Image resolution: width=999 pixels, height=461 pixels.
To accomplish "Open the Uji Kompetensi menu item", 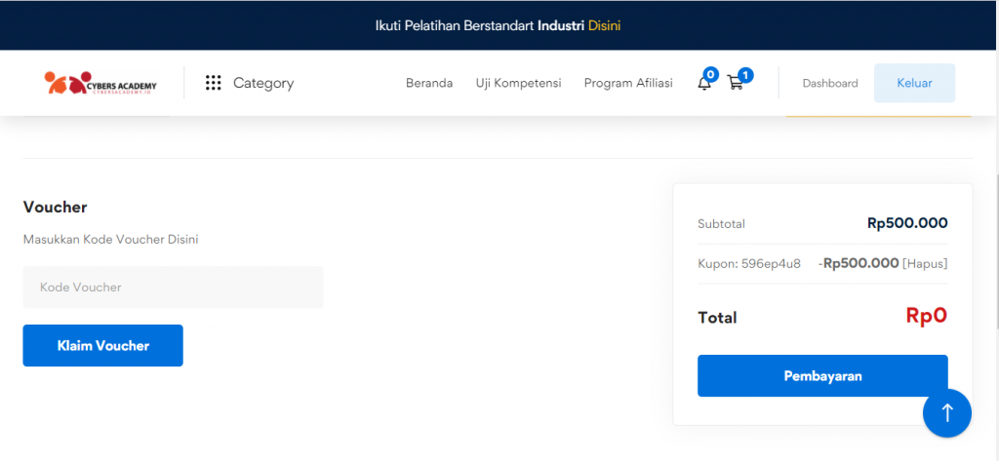I will (x=518, y=84).
